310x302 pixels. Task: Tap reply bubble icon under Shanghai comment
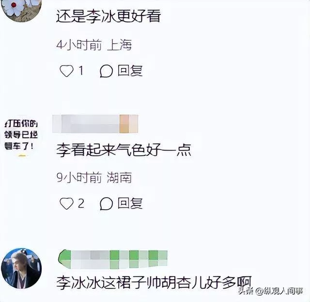107,71
